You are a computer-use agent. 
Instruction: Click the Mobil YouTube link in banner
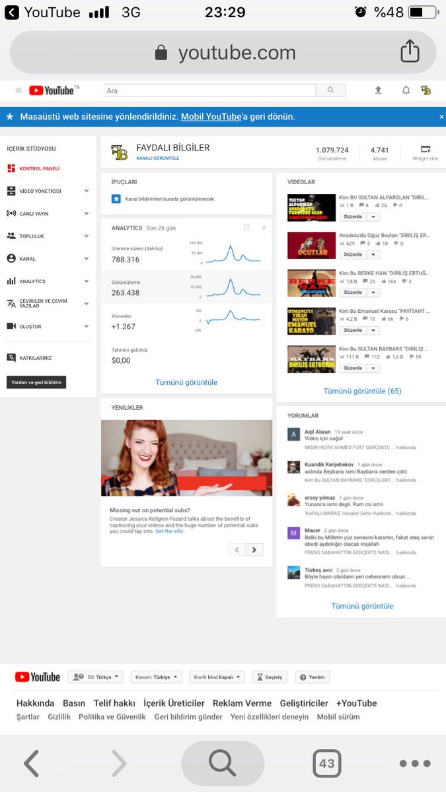[x=211, y=117]
